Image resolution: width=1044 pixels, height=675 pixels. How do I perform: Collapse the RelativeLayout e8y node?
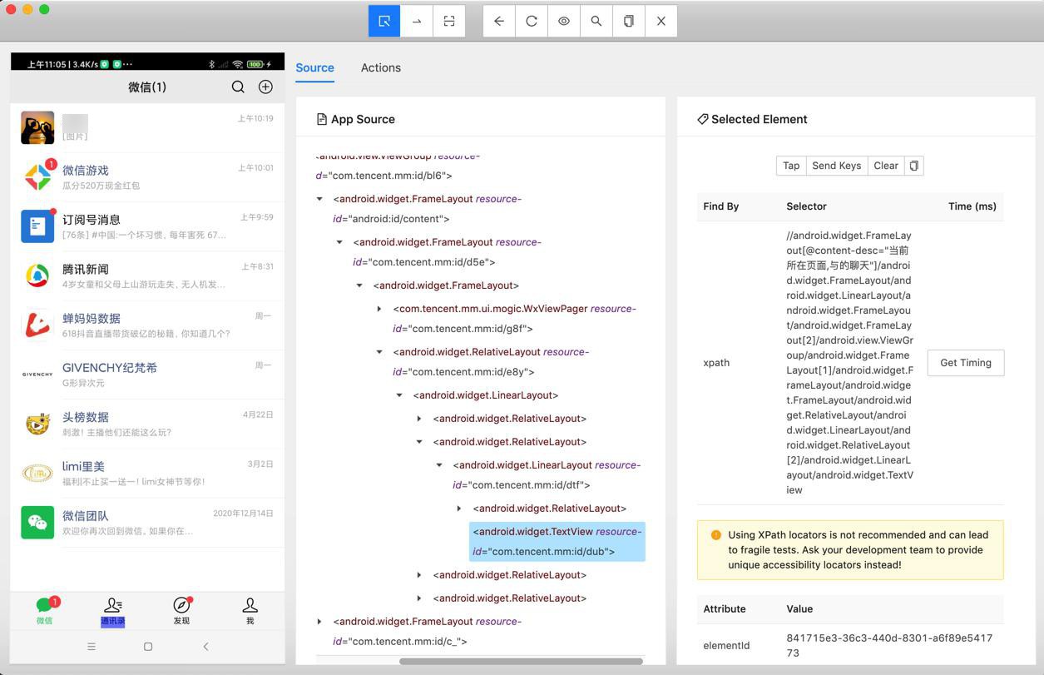point(379,352)
